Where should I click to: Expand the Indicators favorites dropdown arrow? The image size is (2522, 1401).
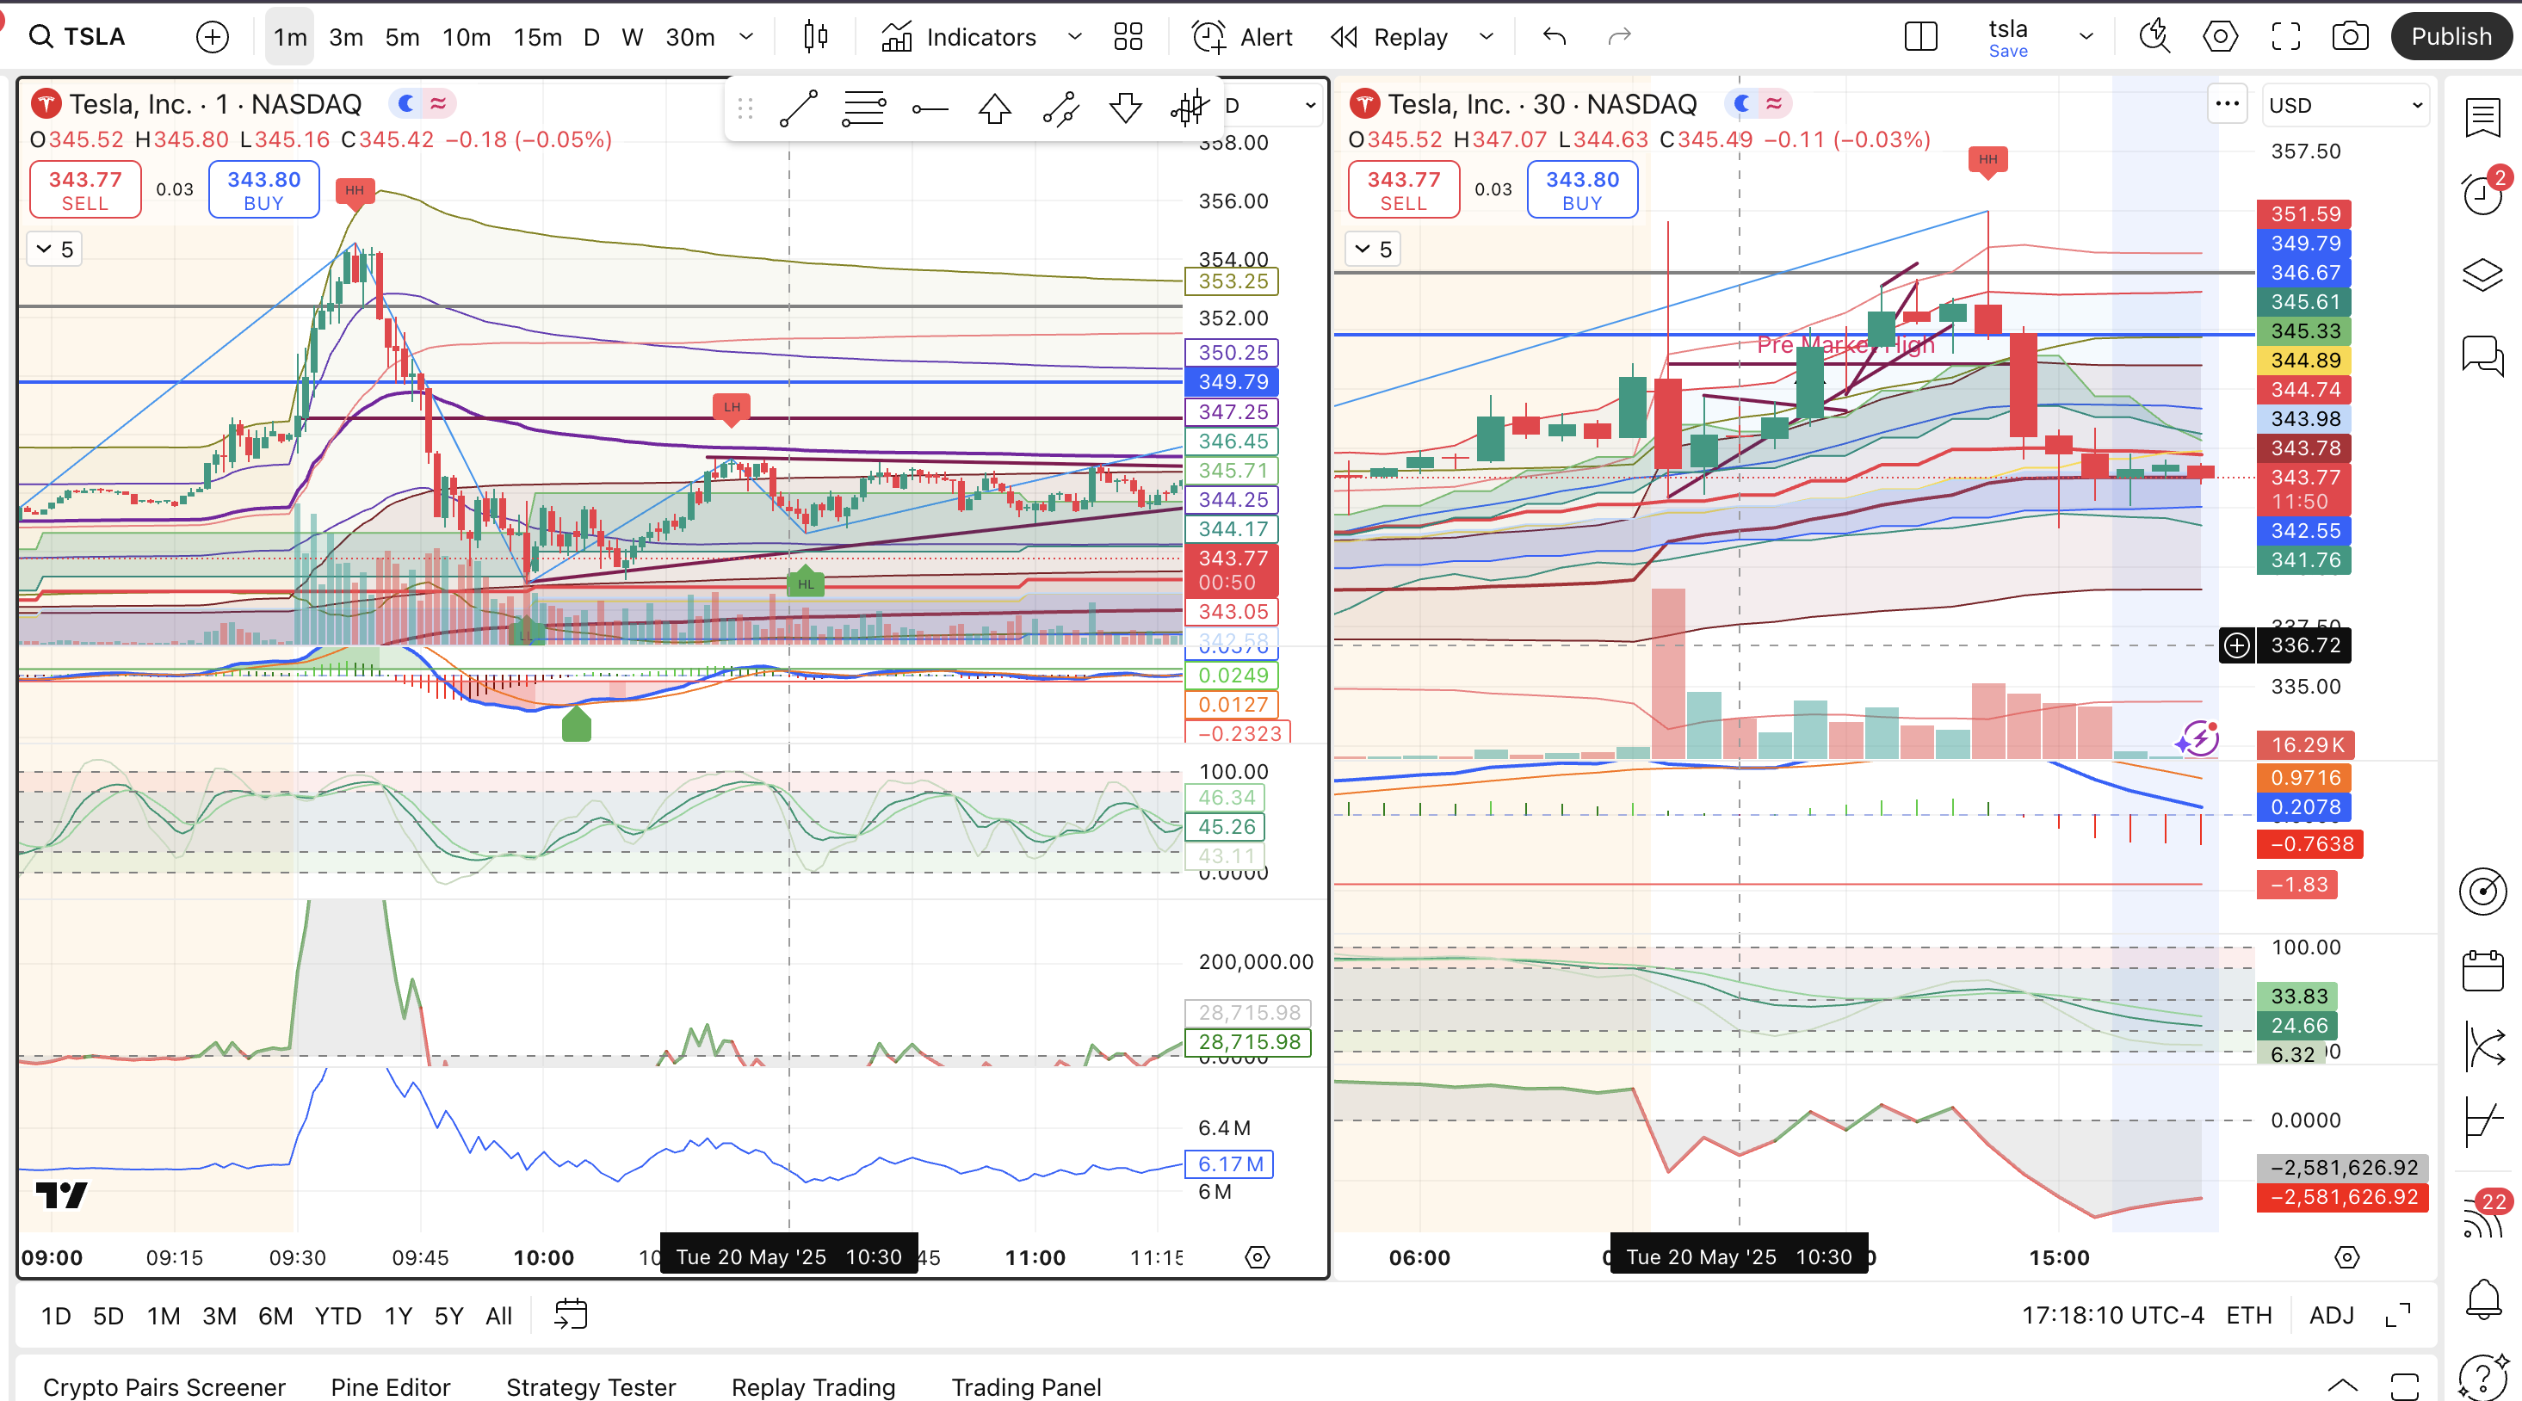click(x=1074, y=37)
